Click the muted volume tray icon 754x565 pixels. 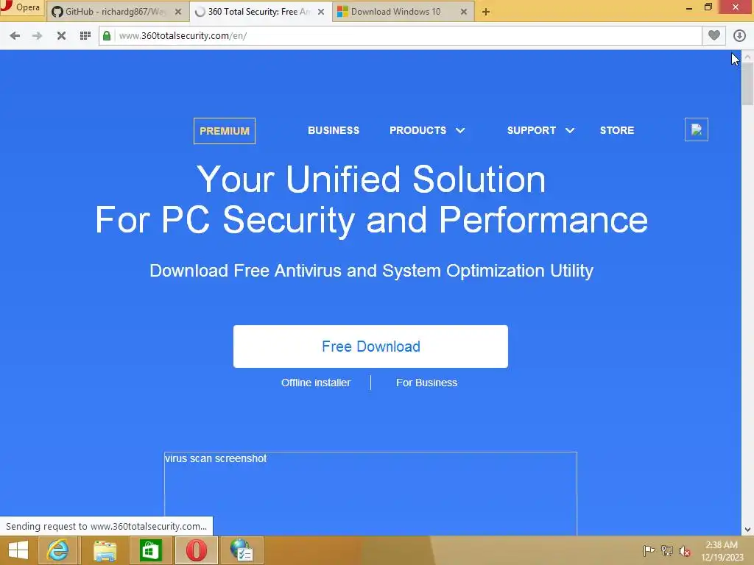click(x=685, y=551)
